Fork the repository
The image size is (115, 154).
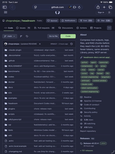[86, 21]
